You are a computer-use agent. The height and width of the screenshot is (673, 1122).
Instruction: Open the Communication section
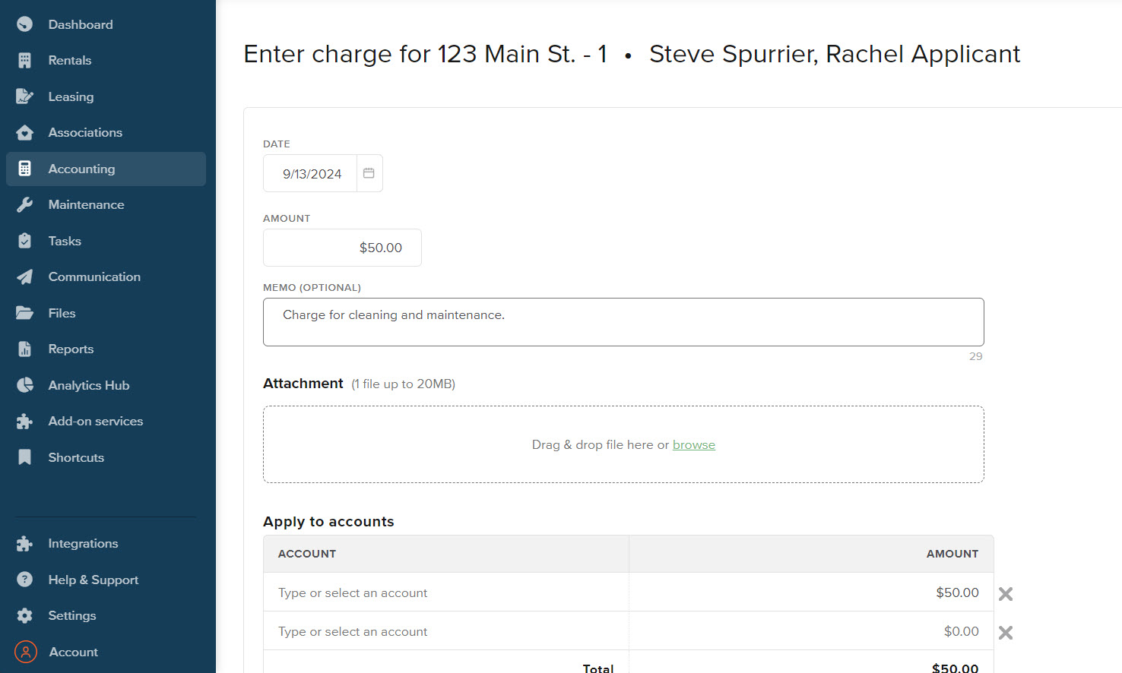tap(94, 276)
